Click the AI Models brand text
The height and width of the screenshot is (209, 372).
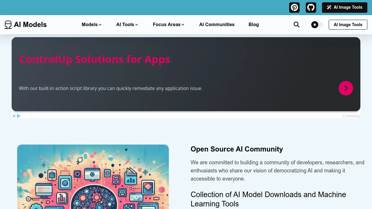coord(30,25)
